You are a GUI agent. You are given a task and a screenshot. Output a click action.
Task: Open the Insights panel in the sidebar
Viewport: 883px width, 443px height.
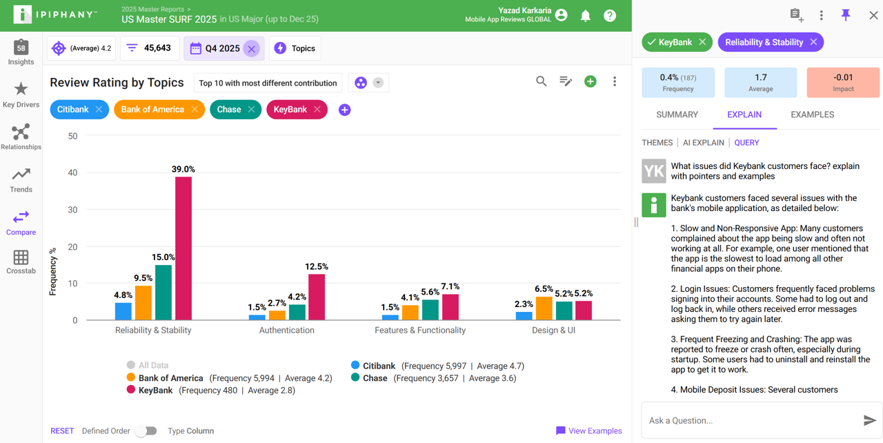point(21,52)
